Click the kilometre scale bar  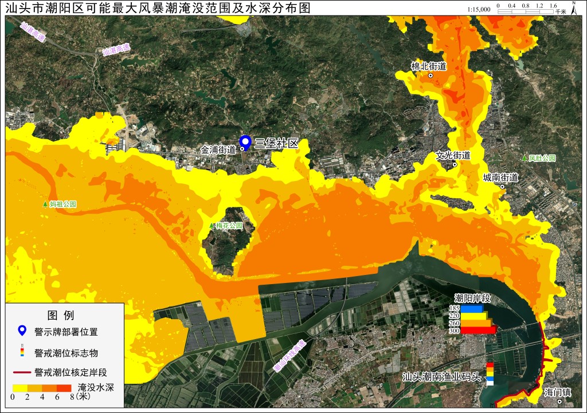point(525,11)
